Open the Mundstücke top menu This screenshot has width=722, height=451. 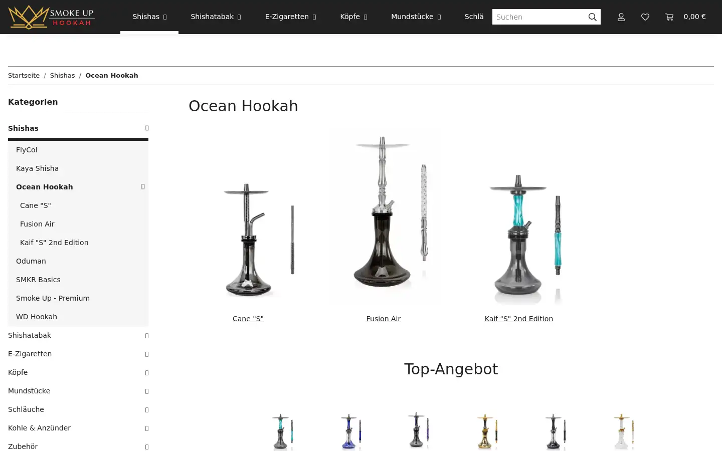tap(416, 17)
